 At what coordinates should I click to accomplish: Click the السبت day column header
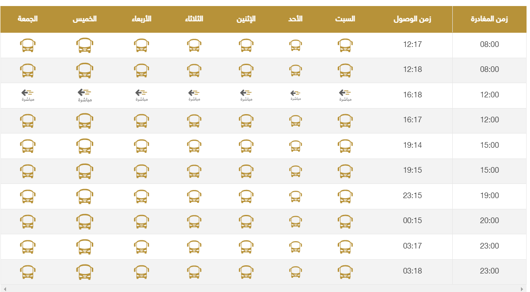coord(345,19)
